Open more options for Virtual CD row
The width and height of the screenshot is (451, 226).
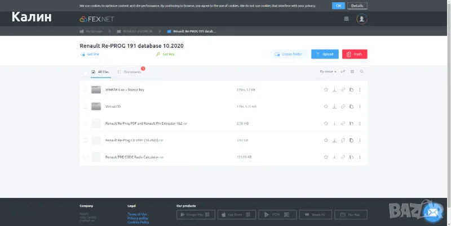360,106
